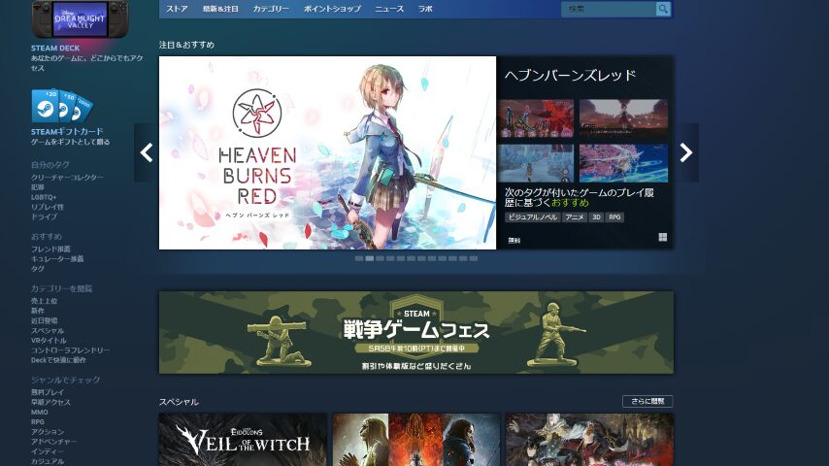Select the リプレイ性 tag link
This screenshot has width=829, height=466.
click(47, 207)
